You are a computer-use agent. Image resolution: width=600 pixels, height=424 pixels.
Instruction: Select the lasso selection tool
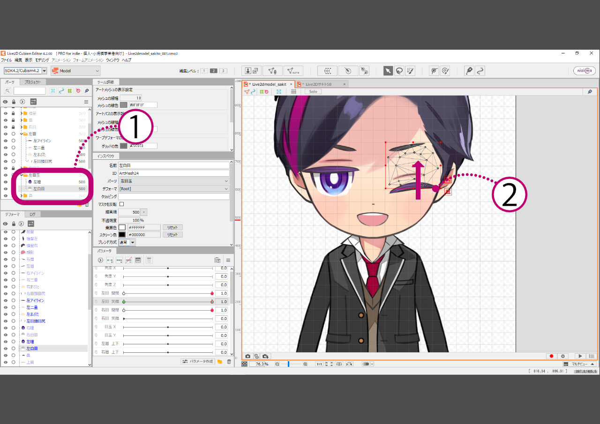(x=399, y=71)
